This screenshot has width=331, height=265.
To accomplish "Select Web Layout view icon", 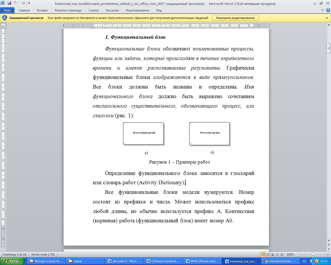I will (x=273, y=254).
